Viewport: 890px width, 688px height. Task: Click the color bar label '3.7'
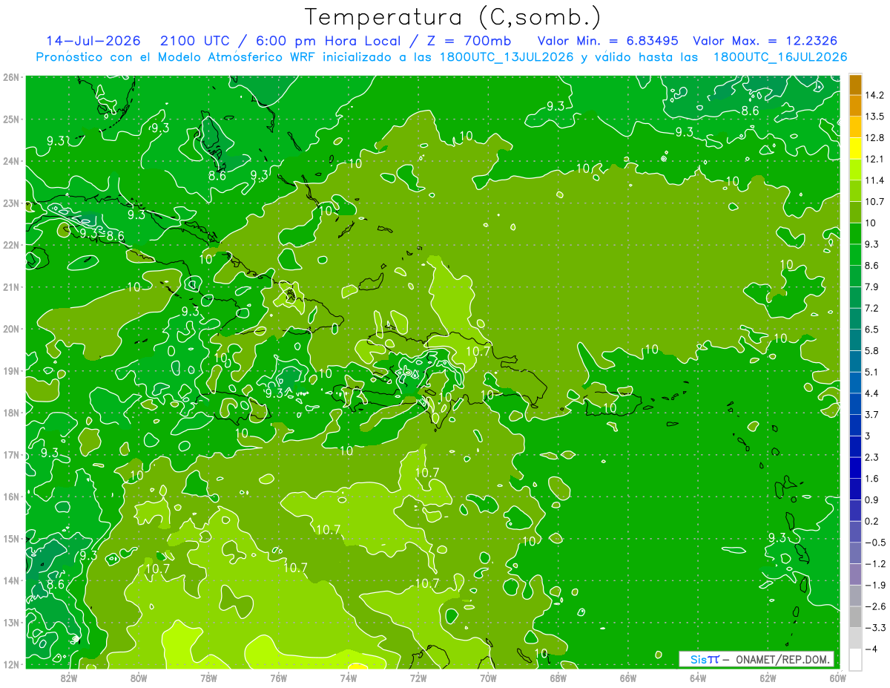(x=871, y=414)
